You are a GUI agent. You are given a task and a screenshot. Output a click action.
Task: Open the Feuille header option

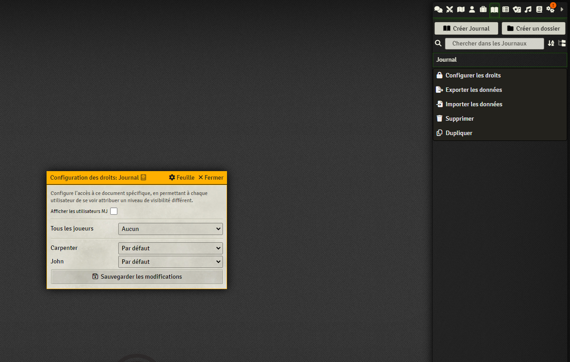click(181, 177)
